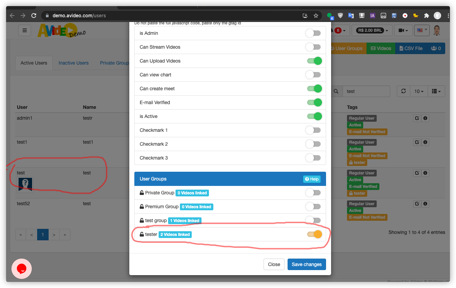This screenshot has width=456, height=288.
Task: Click the search text field containing test
Action: pyautogui.click(x=367, y=91)
